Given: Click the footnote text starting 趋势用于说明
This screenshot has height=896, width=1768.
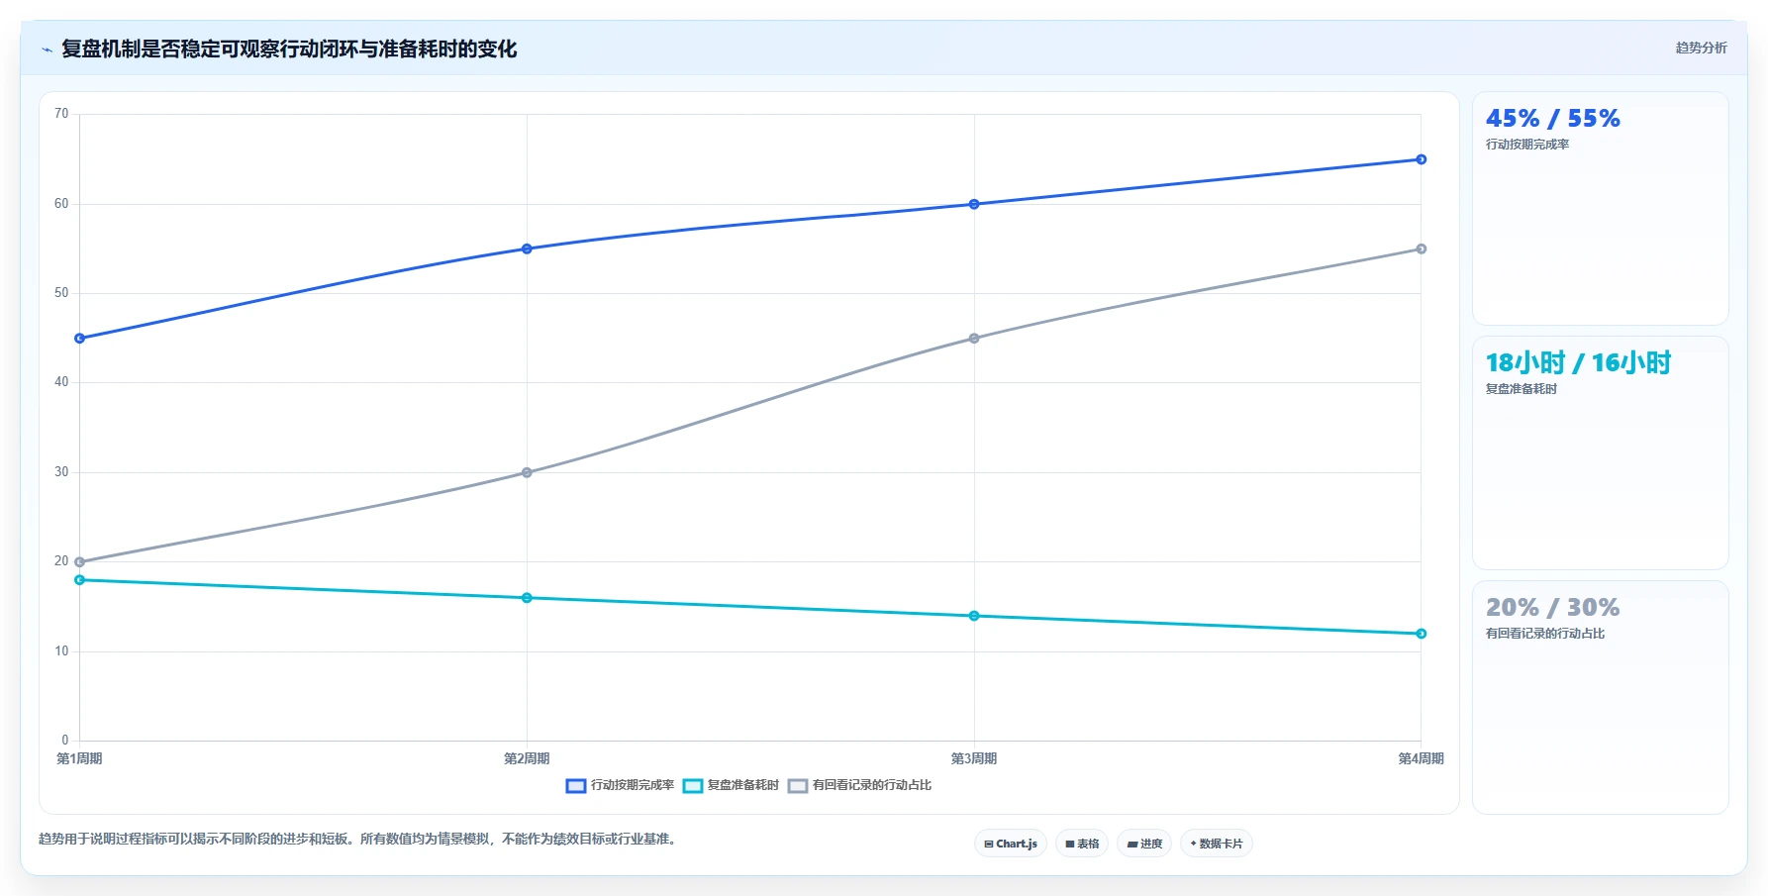Looking at the screenshot, I should point(358,839).
